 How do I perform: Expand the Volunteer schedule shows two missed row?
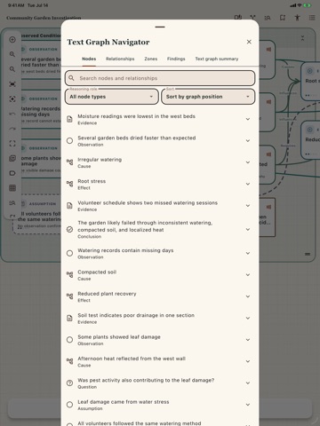click(248, 206)
